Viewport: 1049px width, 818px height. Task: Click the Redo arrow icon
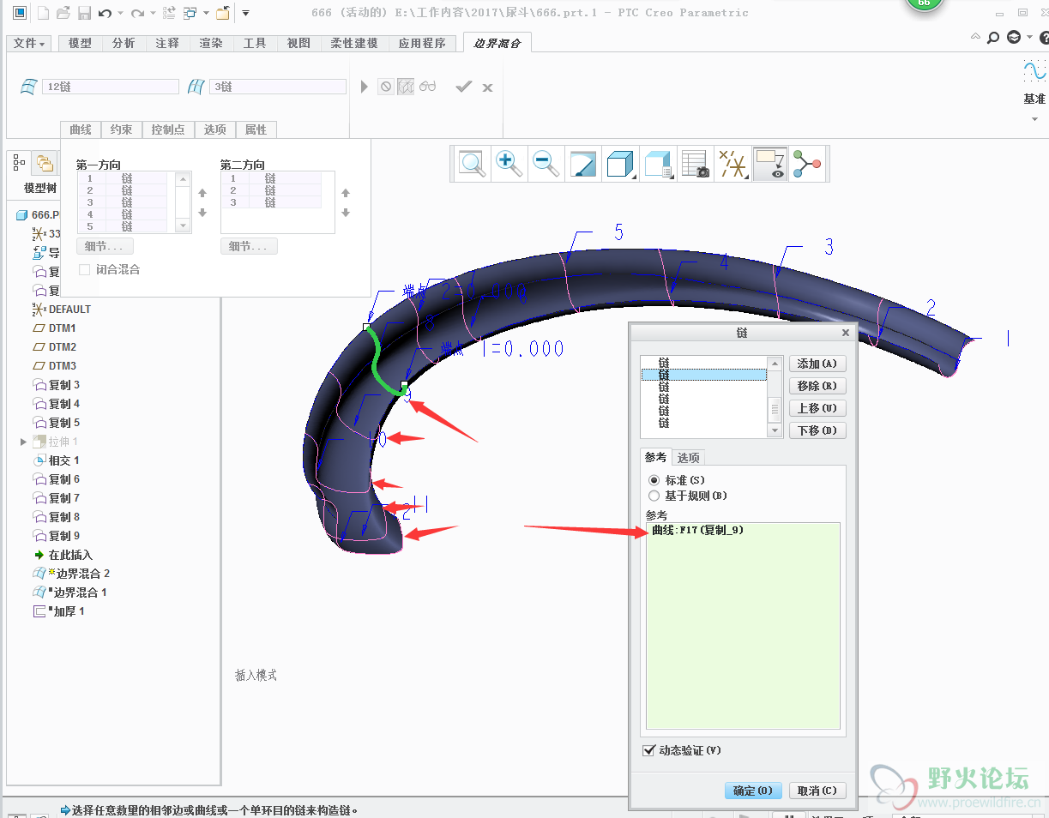(x=137, y=13)
